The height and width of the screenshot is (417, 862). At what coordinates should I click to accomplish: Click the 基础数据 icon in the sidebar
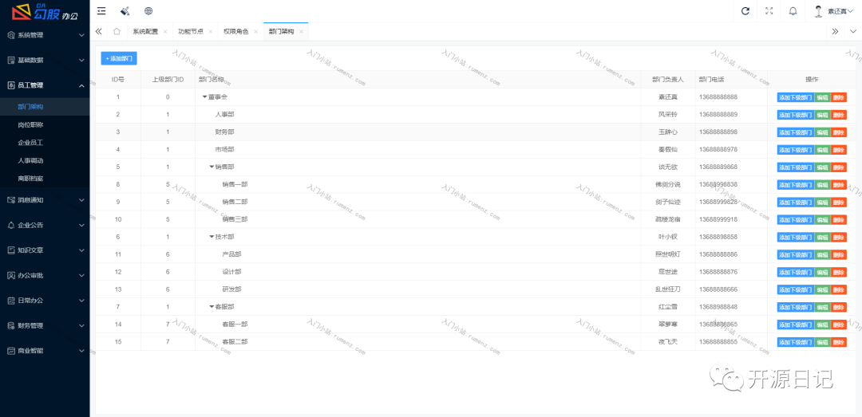[11, 60]
